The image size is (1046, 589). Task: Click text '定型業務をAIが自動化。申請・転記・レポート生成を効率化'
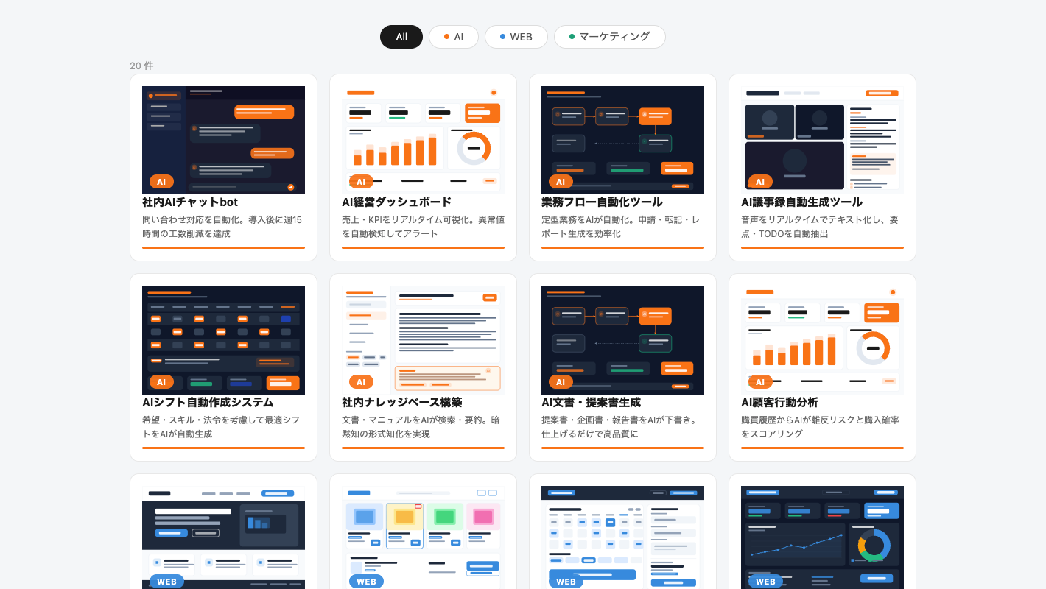[x=621, y=227]
